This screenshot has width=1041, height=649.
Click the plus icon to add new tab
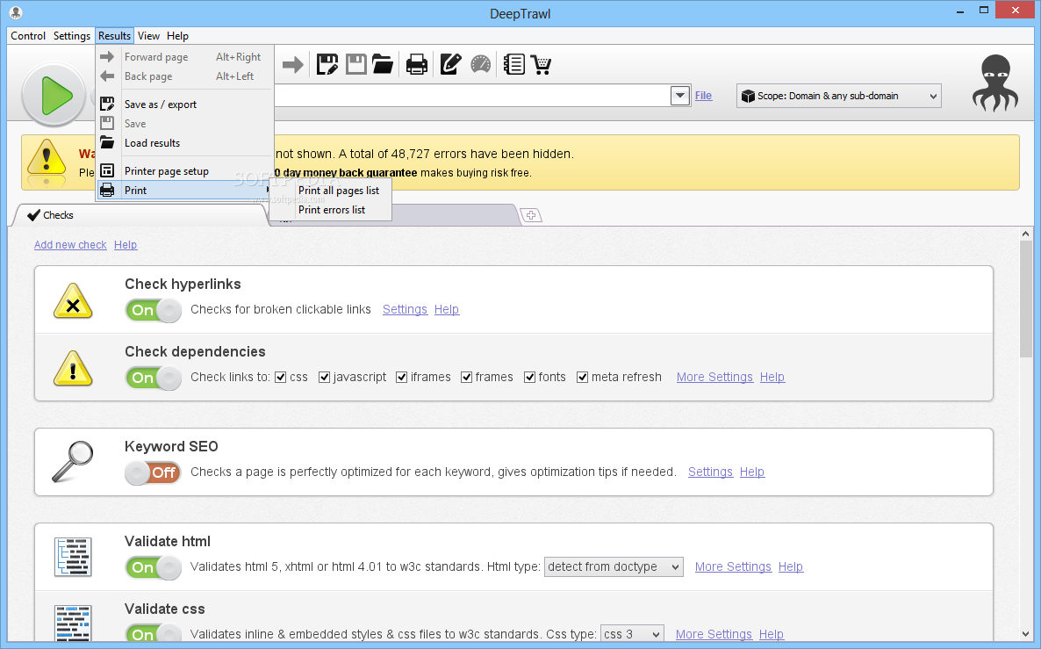tap(531, 215)
